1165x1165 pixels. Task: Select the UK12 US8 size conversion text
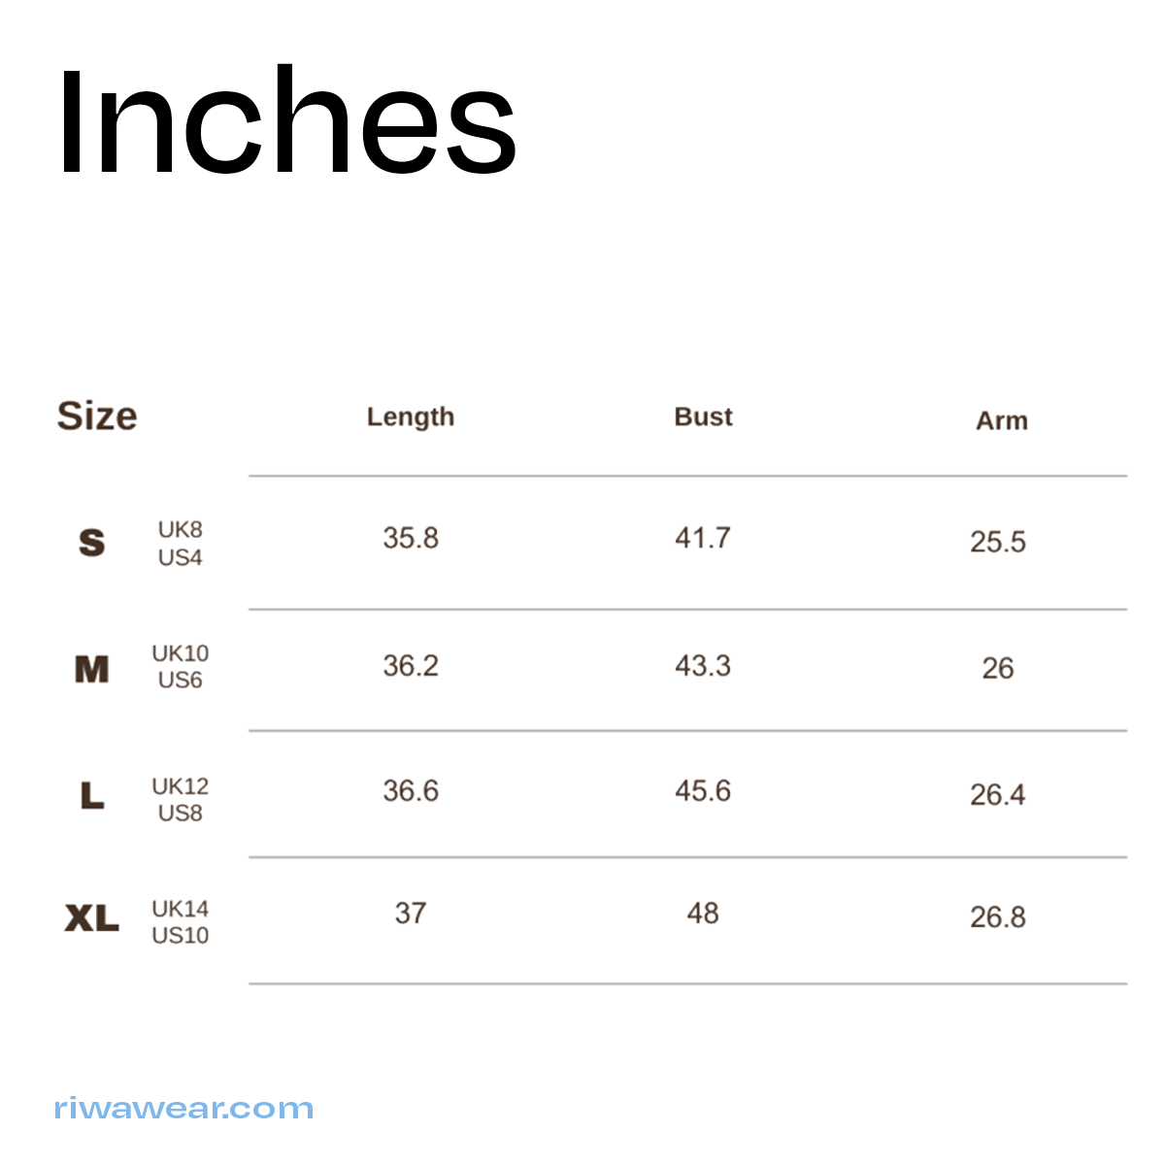coord(181,800)
